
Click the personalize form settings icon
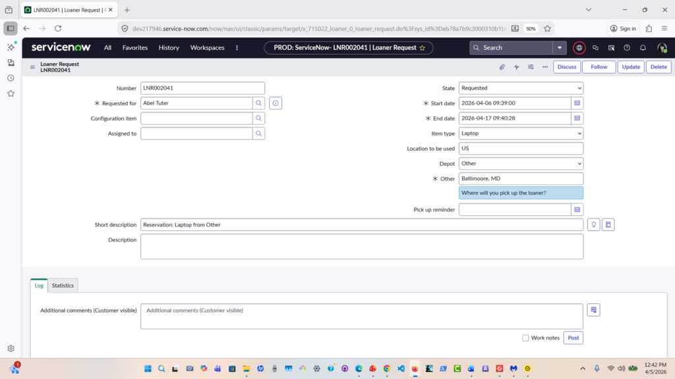pos(531,67)
